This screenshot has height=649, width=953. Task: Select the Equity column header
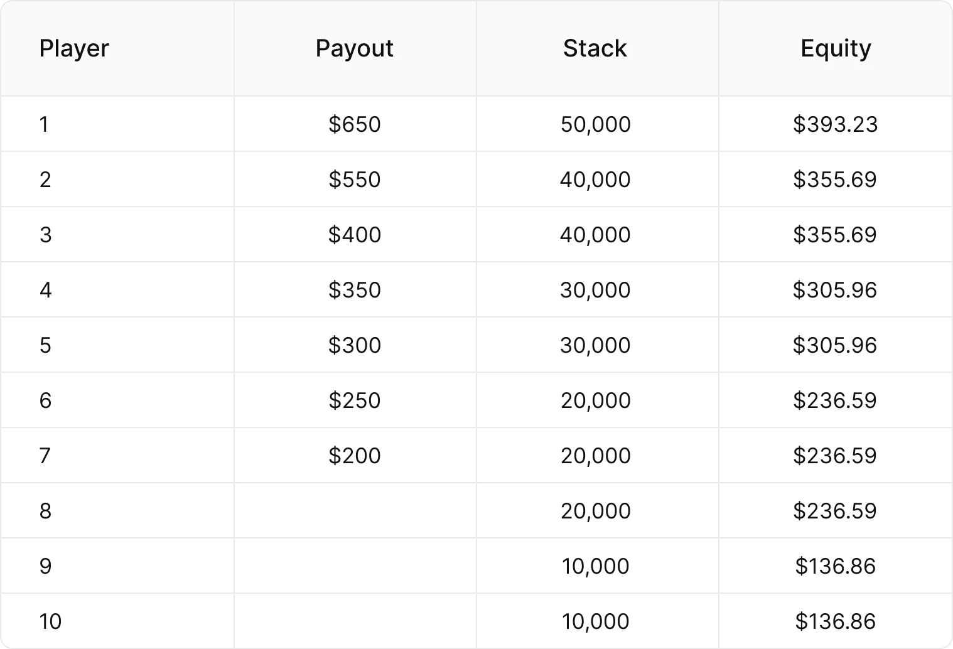[x=836, y=48]
